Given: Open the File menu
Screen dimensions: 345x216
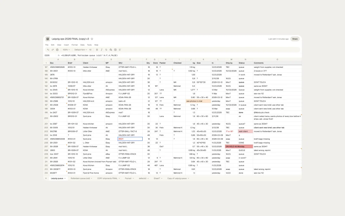Looking at the screenshot, I should click(x=47, y=45).
